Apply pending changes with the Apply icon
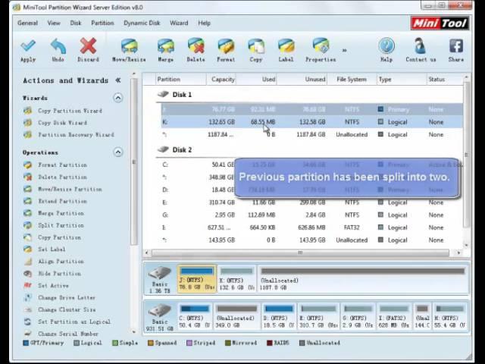Image resolution: width=485 pixels, height=364 pixels. [x=28, y=51]
